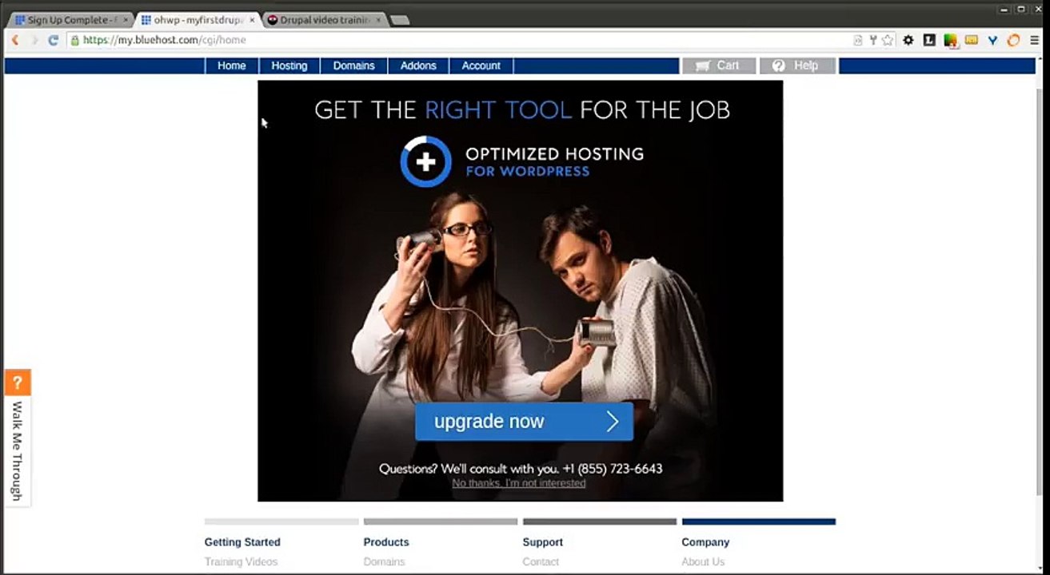
Task: Open a new browser tab
Action: pyautogui.click(x=400, y=21)
